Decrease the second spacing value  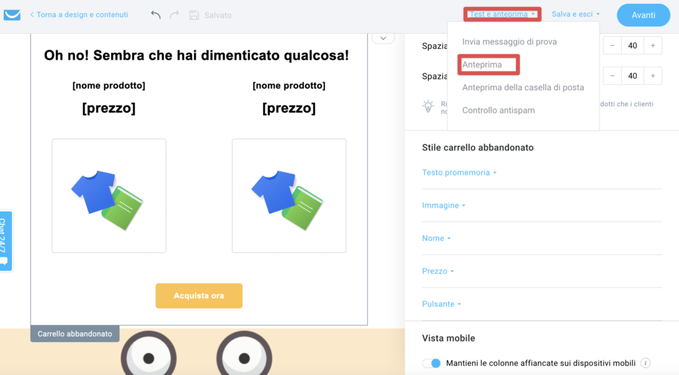612,76
